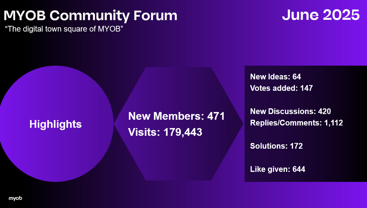The image size is (367, 208).
Task: Click the Visits label in the hexagon
Action: [142, 132]
